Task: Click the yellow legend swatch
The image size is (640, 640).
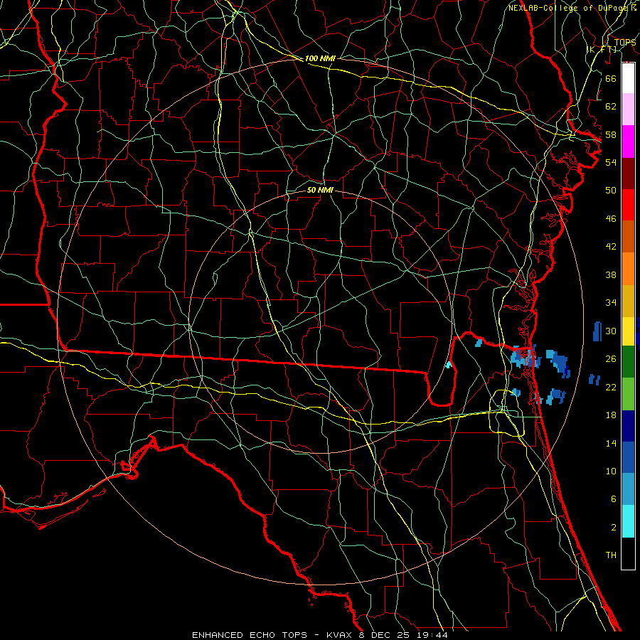Action: (628, 331)
